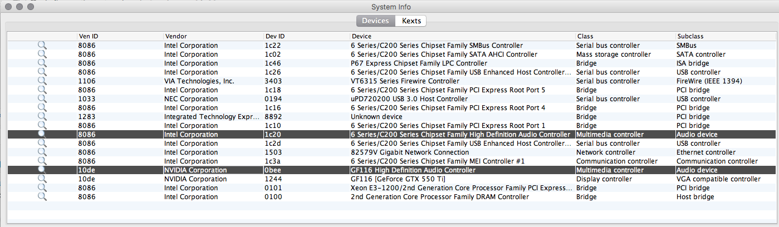Viewport: 779px width, 227px height.
Task: Sort by the Ven ID column header
Action: click(x=120, y=36)
